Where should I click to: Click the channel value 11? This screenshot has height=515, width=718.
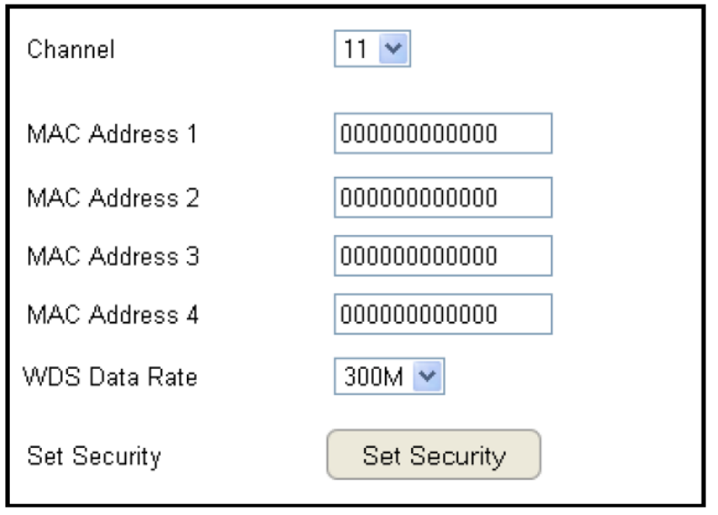(353, 51)
